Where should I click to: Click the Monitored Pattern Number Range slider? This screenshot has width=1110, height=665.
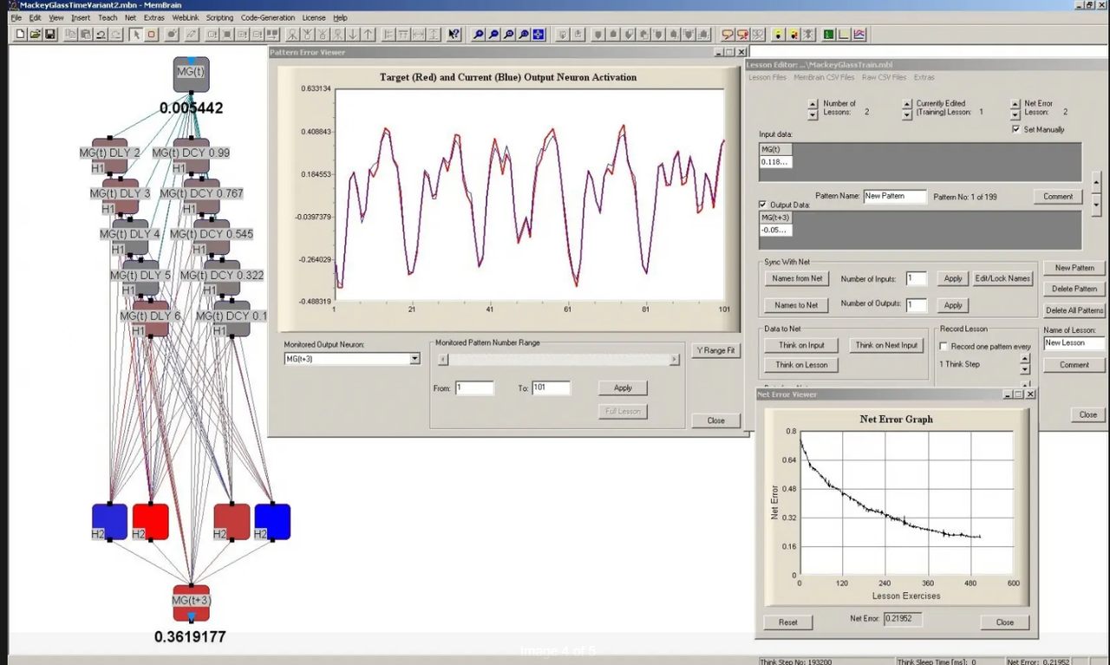tap(558, 359)
